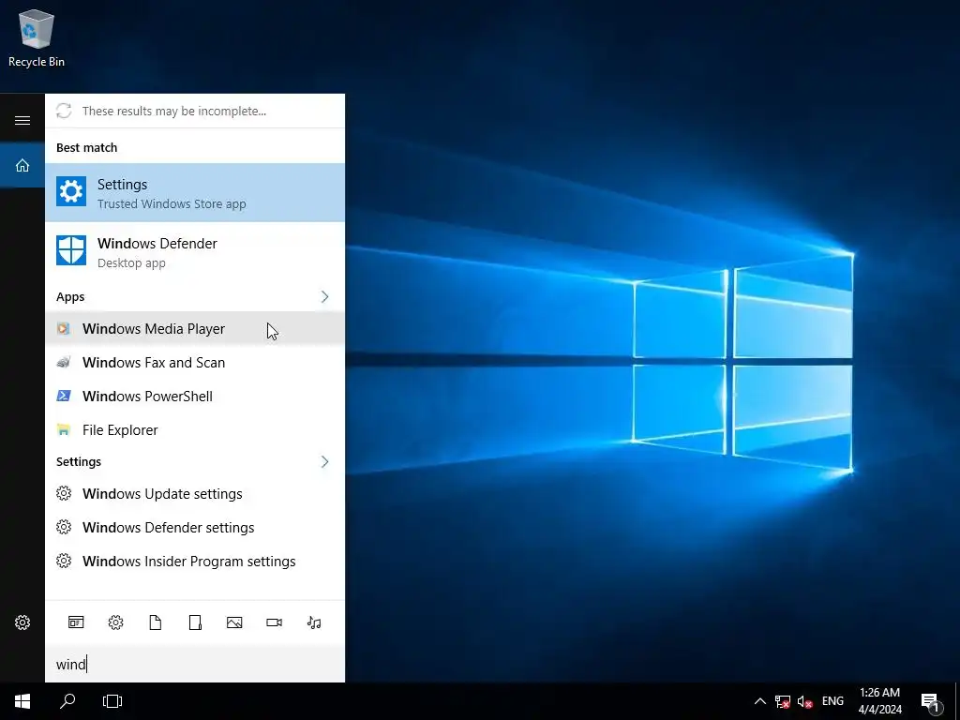The height and width of the screenshot is (720, 960).
Task: Open Windows Defender settings result
Action: pos(195,527)
